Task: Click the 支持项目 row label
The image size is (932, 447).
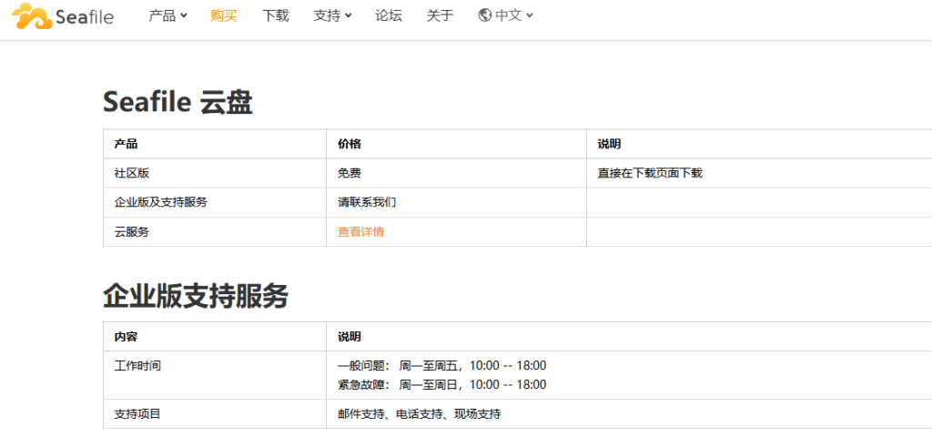Action: pos(137,413)
